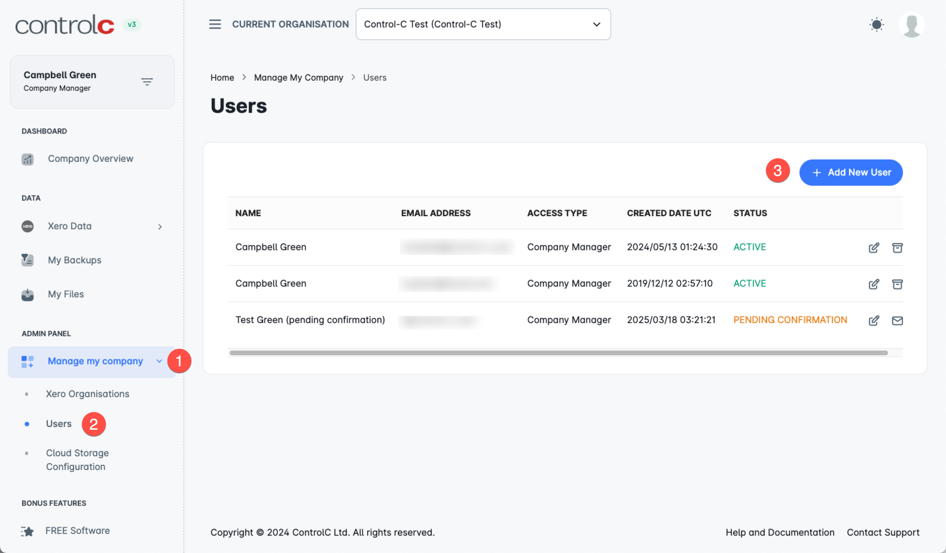The height and width of the screenshot is (553, 946).
Task: Select Xero Organisations submenu item
Action: 88,394
